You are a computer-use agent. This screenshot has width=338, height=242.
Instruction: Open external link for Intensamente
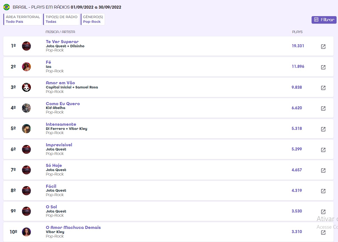click(x=323, y=129)
